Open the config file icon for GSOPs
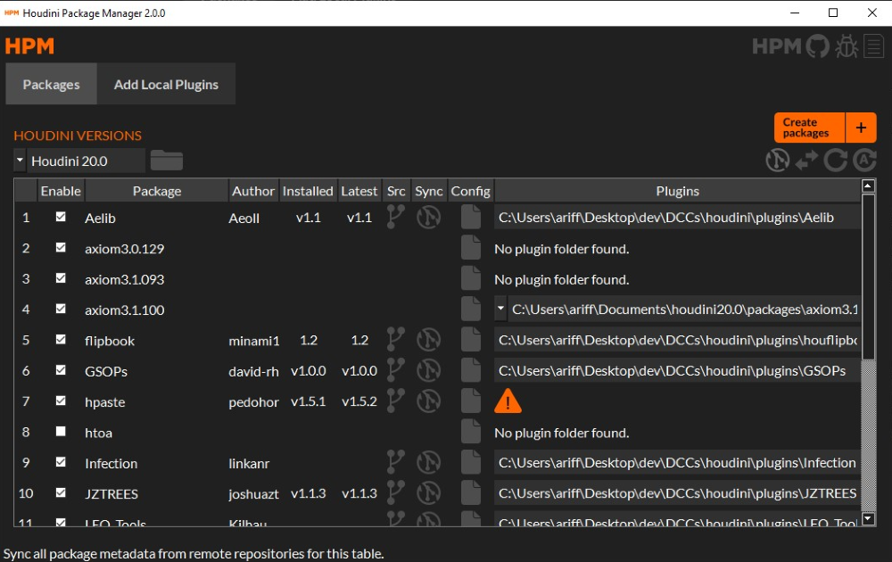Image resolution: width=892 pixels, height=562 pixels. [x=470, y=369]
